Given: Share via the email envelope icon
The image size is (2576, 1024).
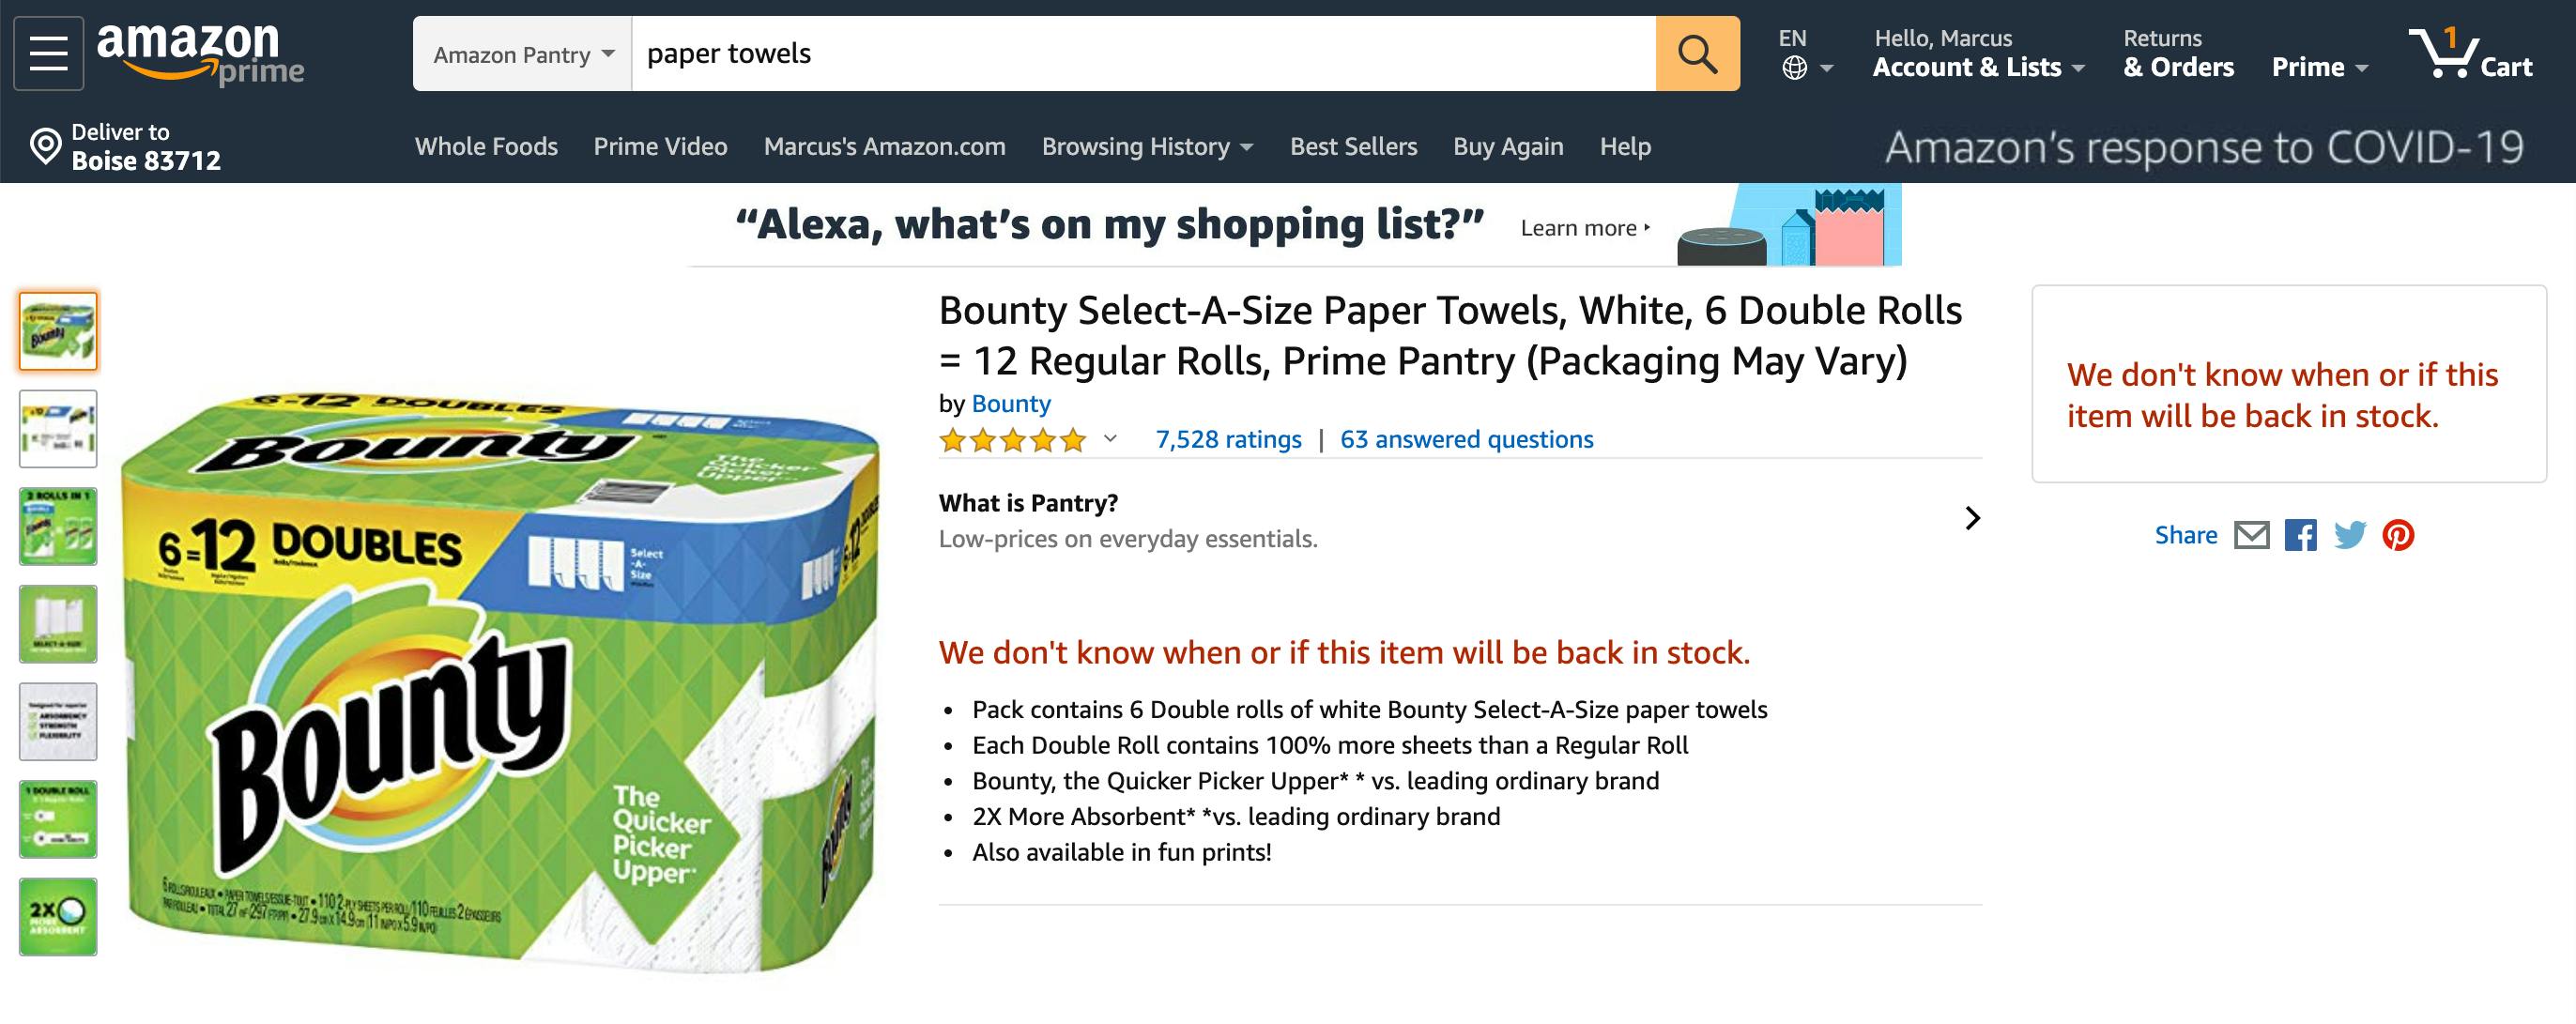Looking at the screenshot, I should pos(2251,536).
